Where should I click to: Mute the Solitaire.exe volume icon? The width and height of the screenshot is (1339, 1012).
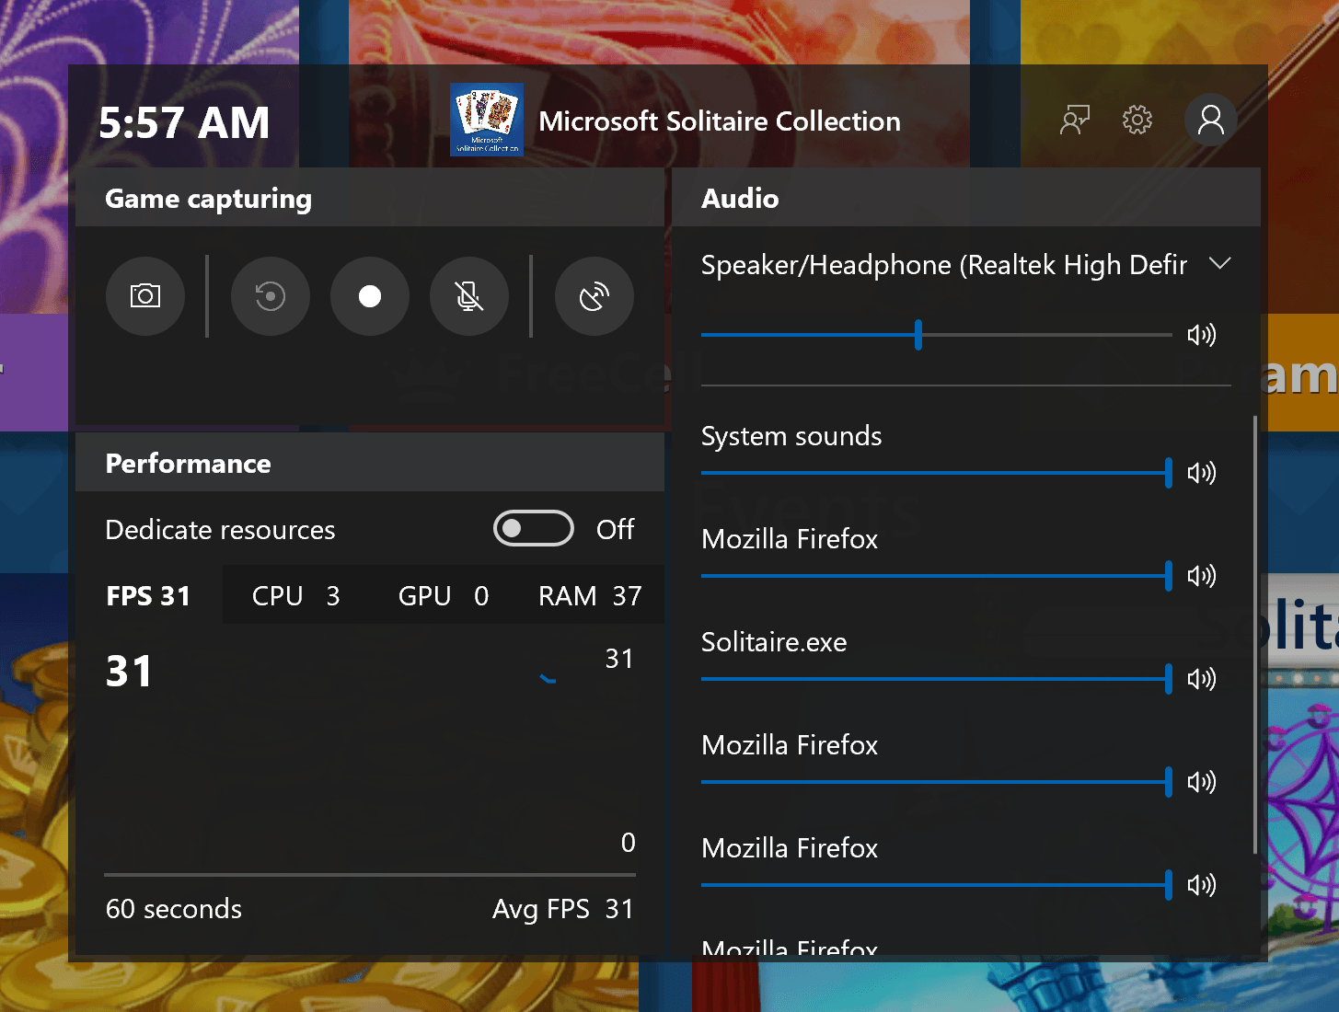[x=1201, y=679]
